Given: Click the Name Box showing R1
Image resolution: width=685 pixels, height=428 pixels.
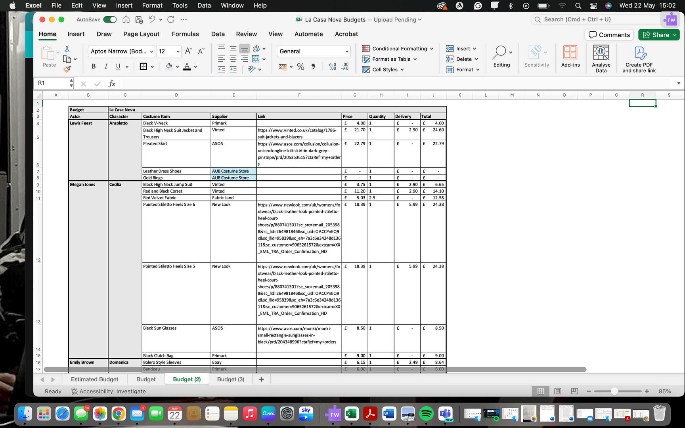Looking at the screenshot, I should pos(54,83).
